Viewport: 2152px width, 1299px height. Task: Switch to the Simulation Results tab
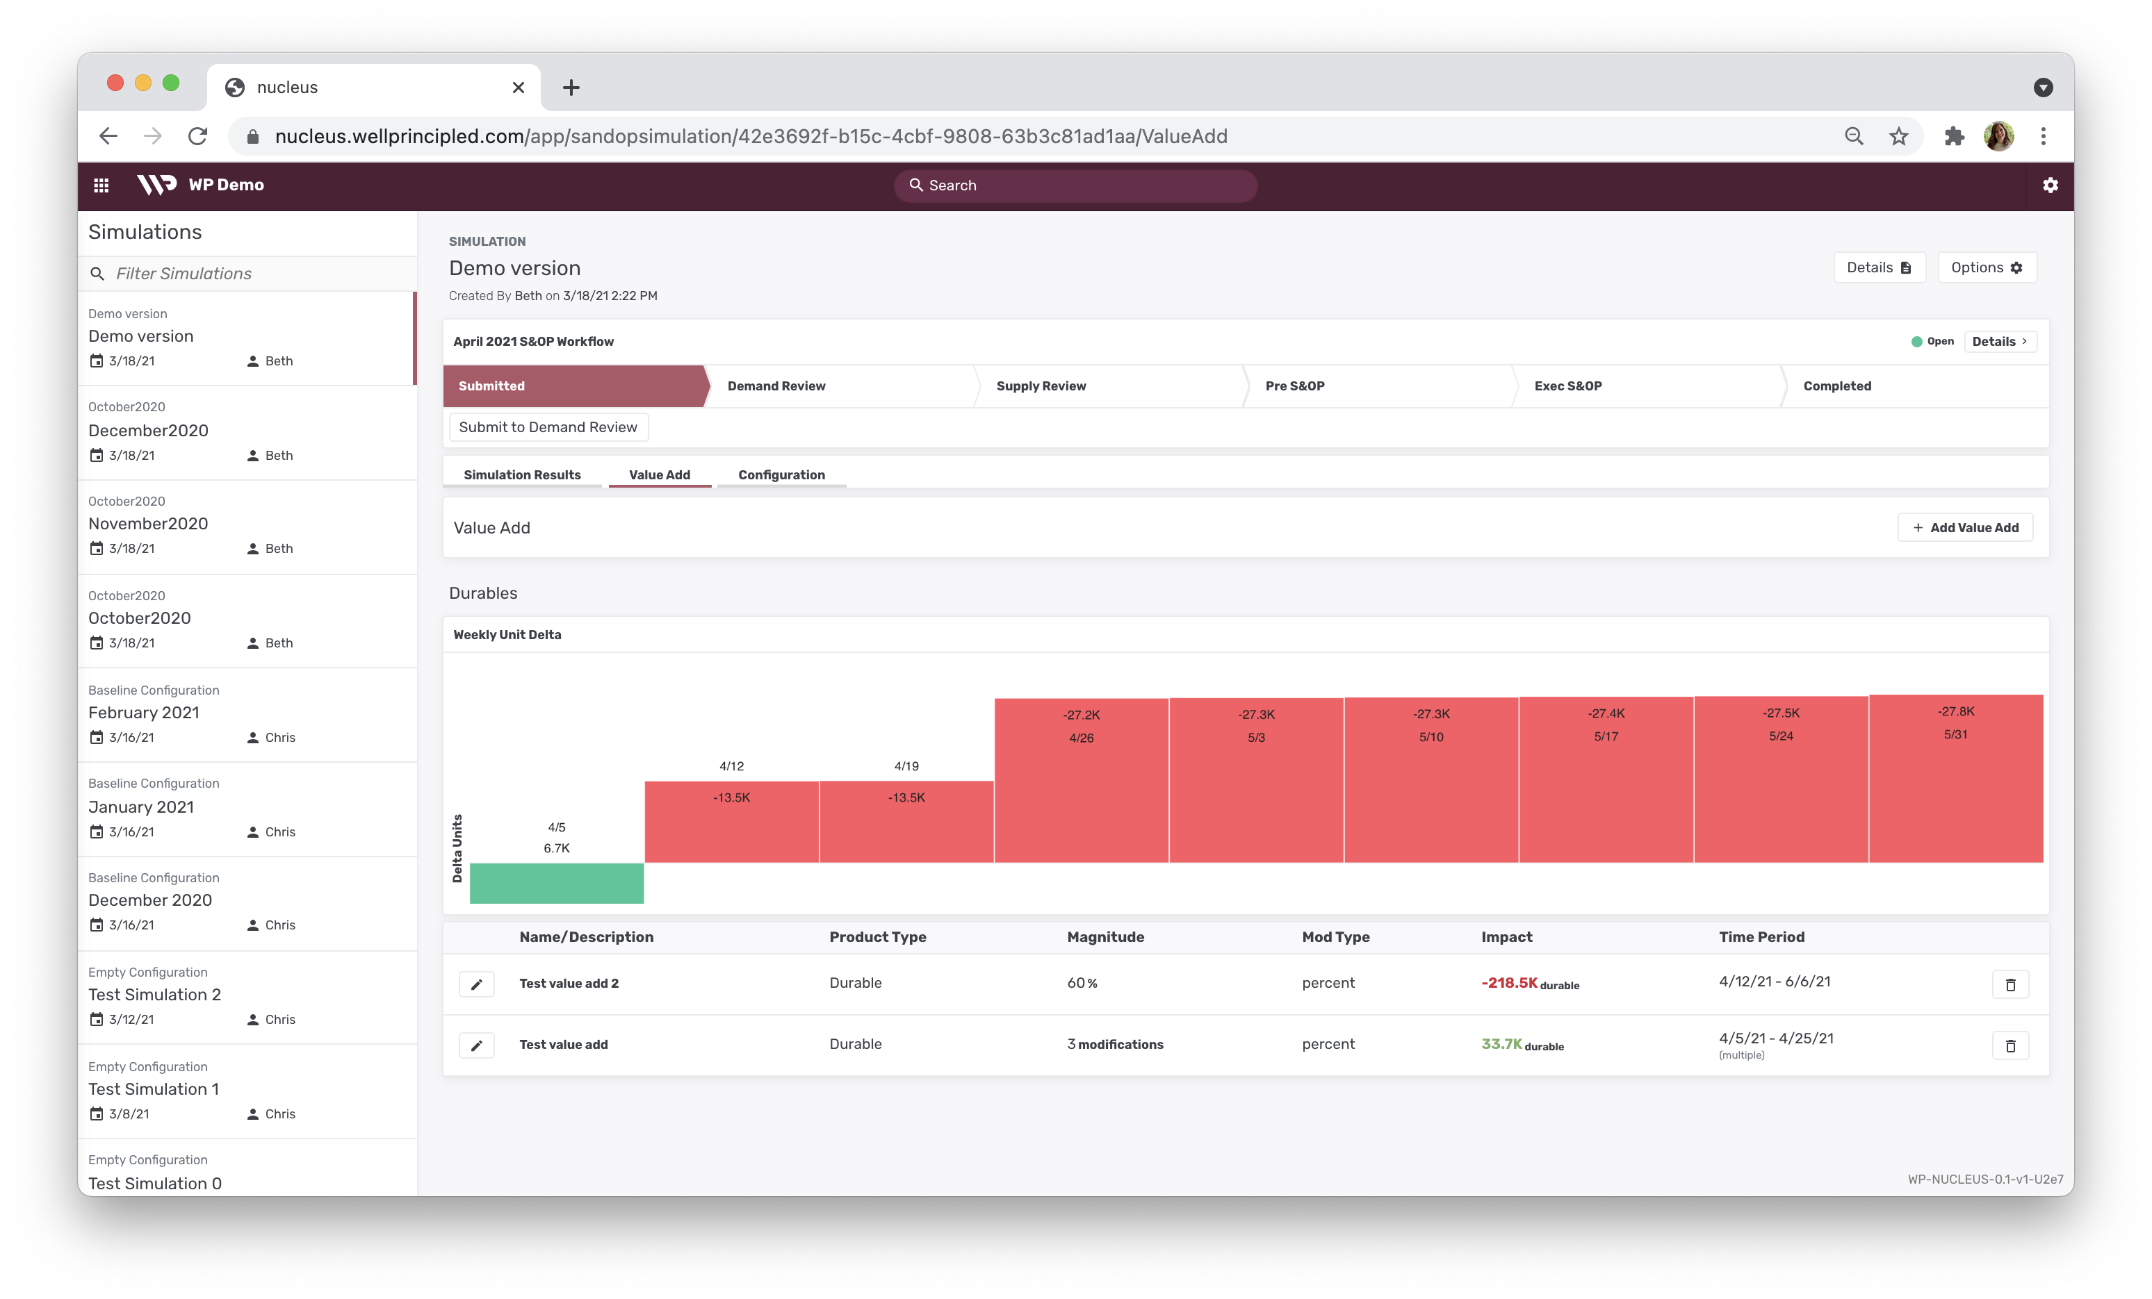[x=521, y=474]
